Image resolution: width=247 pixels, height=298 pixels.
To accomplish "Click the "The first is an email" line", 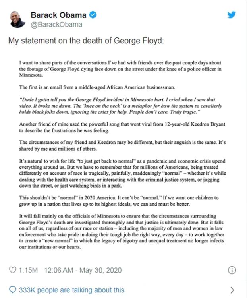I will point(97,87).
